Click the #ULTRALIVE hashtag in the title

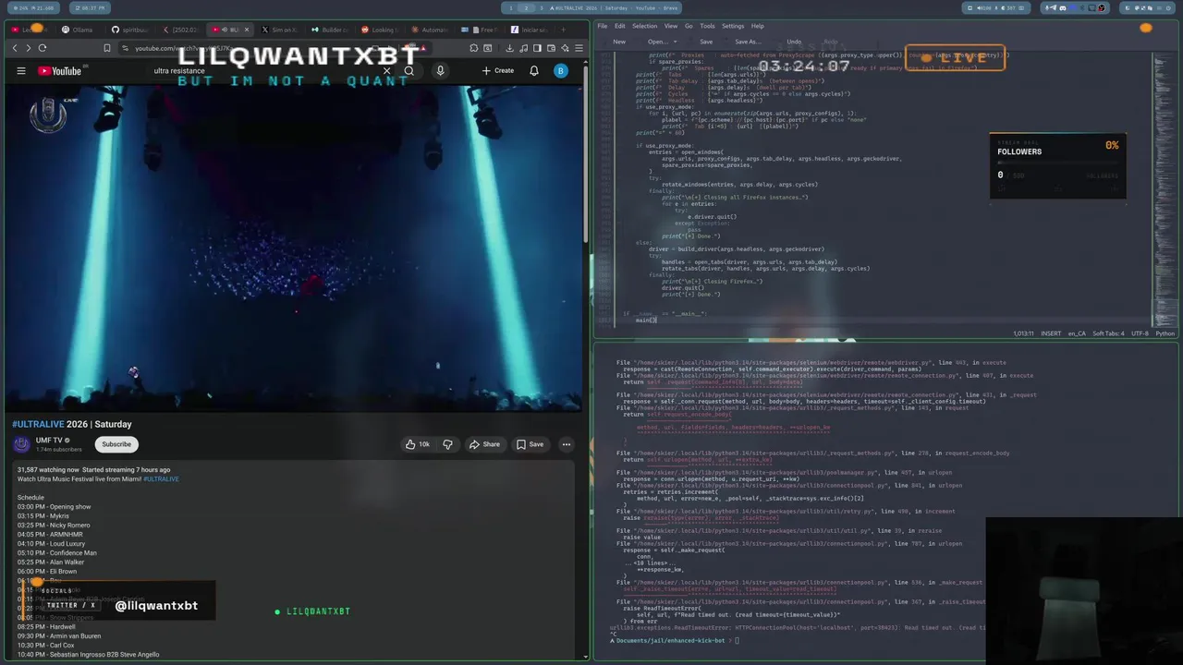pyautogui.click(x=38, y=424)
